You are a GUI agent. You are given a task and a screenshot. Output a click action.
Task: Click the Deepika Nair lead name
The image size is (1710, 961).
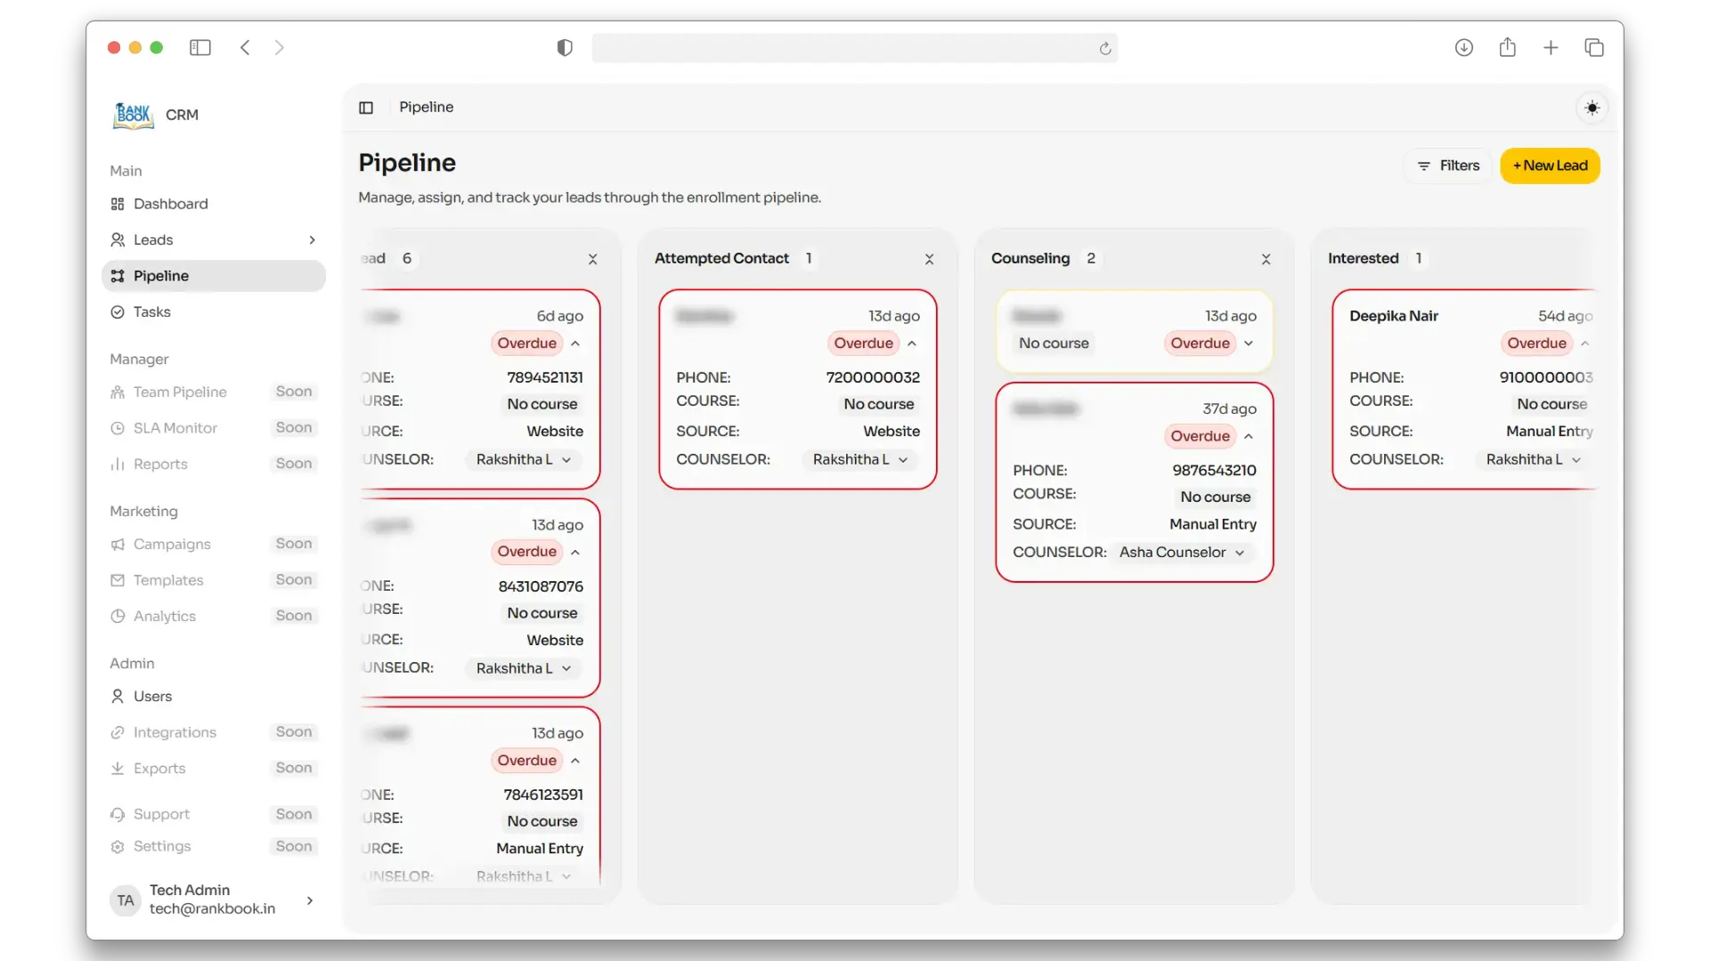click(1394, 316)
